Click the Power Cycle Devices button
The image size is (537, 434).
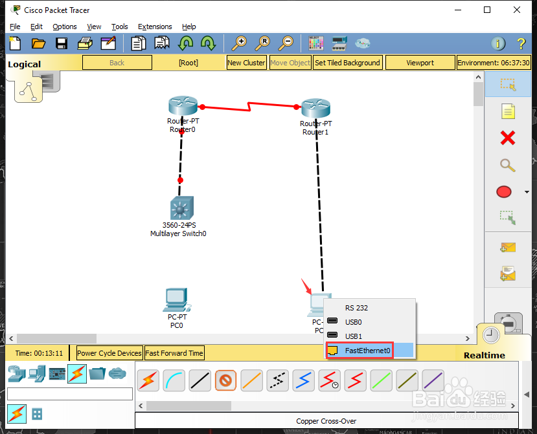(x=109, y=353)
